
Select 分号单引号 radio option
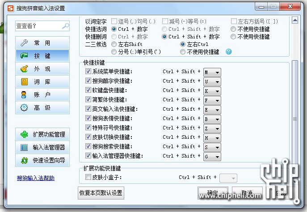point(114,52)
